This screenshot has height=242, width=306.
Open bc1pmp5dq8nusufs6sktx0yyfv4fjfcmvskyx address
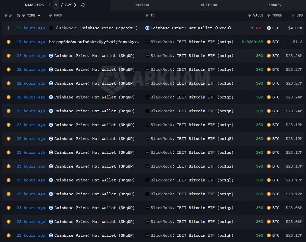pyautogui.click(x=94, y=42)
